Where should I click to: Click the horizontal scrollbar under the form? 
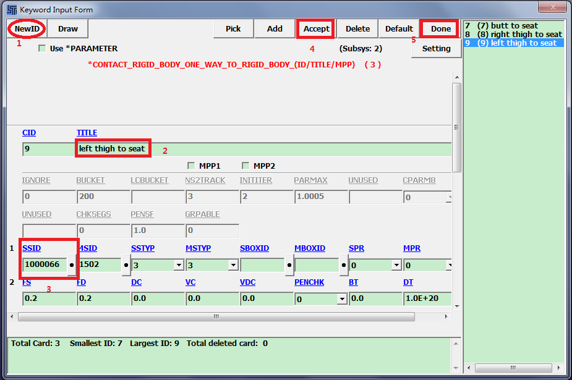(x=216, y=316)
